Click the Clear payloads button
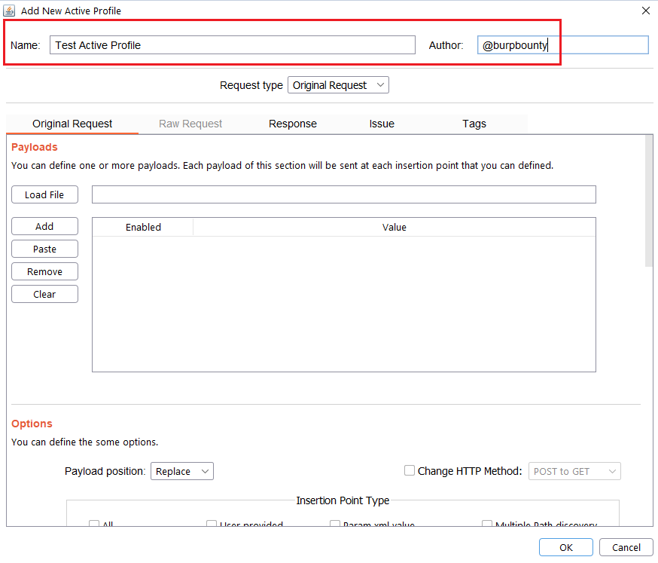Viewport: 658px width, 563px height. click(44, 294)
